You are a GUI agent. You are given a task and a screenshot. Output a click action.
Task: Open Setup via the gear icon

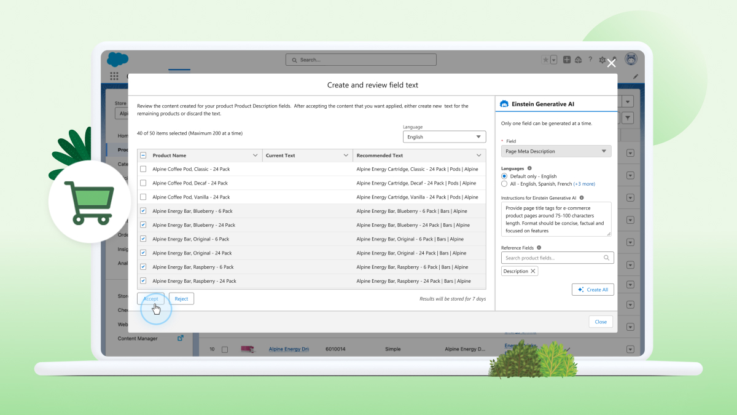pos(602,59)
